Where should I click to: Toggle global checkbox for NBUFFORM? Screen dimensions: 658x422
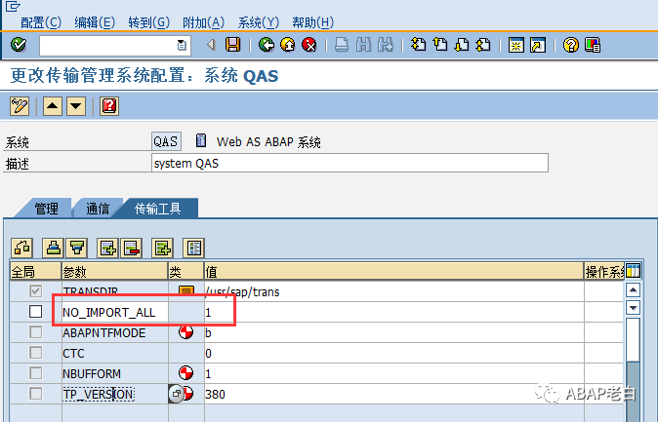(36, 373)
